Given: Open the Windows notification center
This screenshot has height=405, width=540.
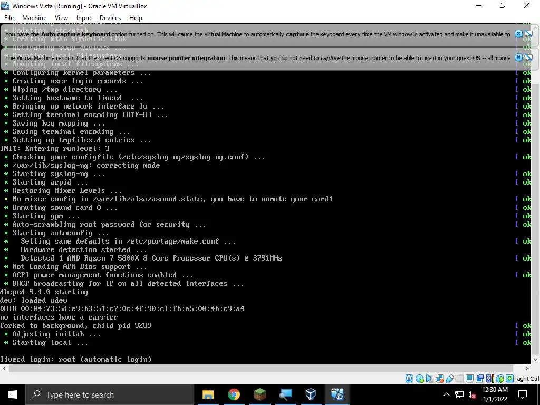Looking at the screenshot, I should [x=523, y=394].
